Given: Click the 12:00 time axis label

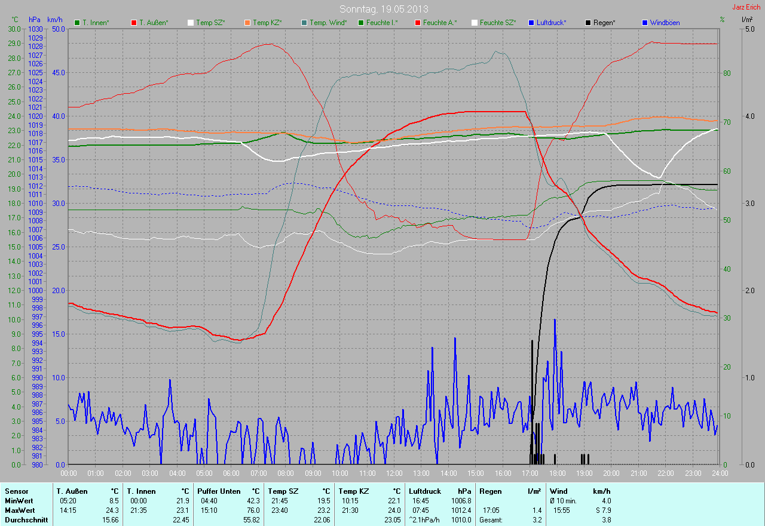Looking at the screenshot, I should [394, 473].
